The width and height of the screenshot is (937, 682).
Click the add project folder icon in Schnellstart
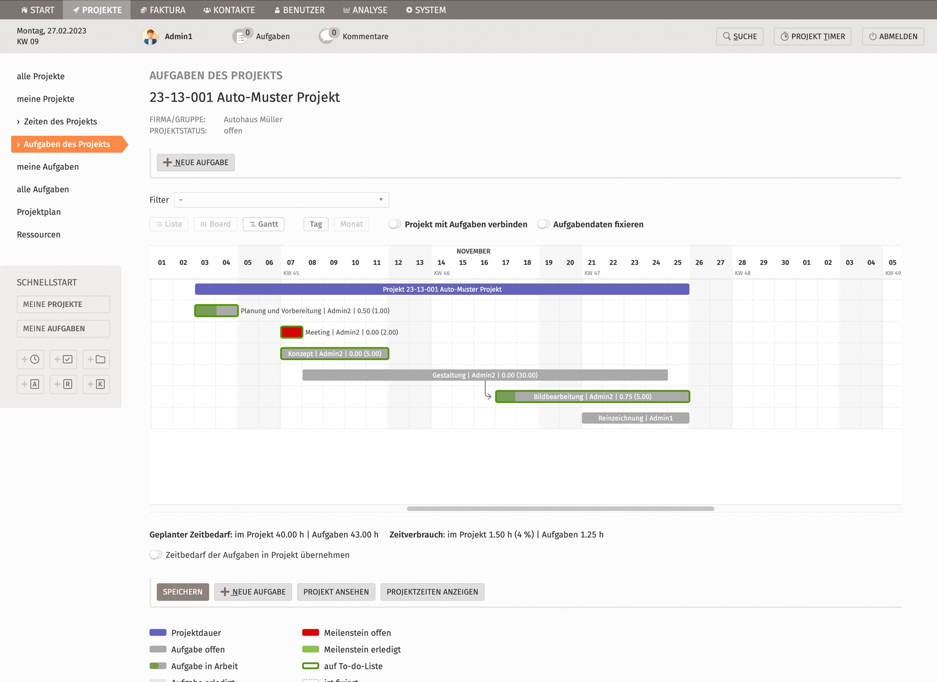[x=96, y=359]
